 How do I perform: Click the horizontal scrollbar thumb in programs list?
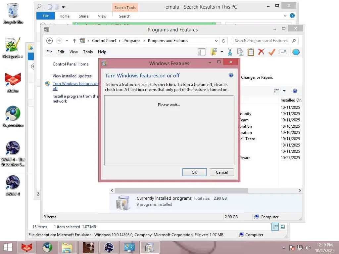click(181, 190)
